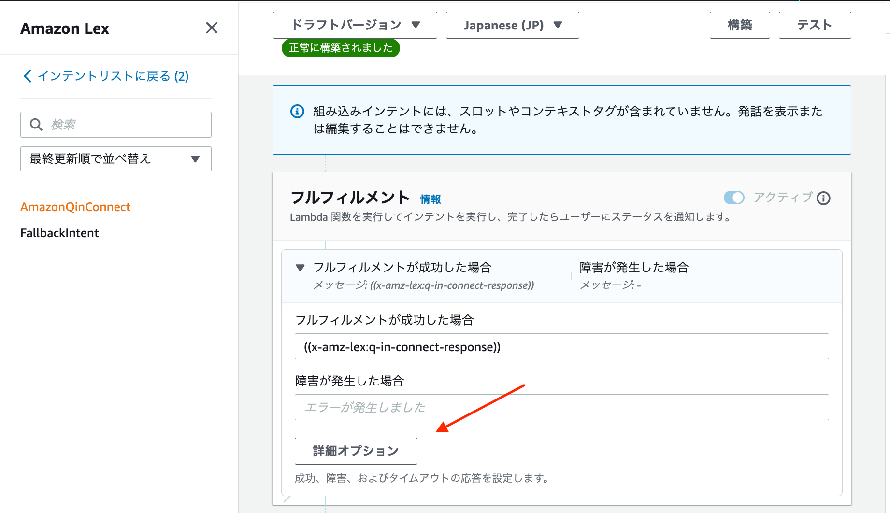Open 詳細オプション advanced options
This screenshot has width=890, height=513.
(x=356, y=451)
